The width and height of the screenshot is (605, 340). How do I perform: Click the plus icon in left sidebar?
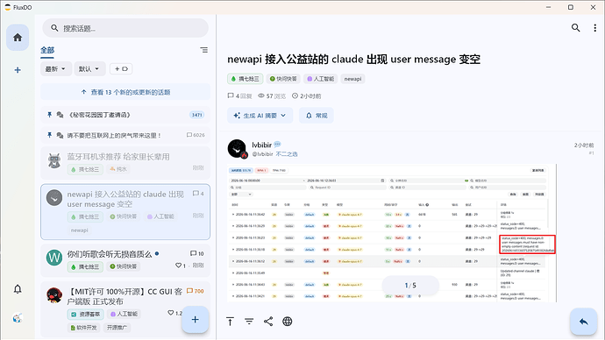[x=18, y=70]
